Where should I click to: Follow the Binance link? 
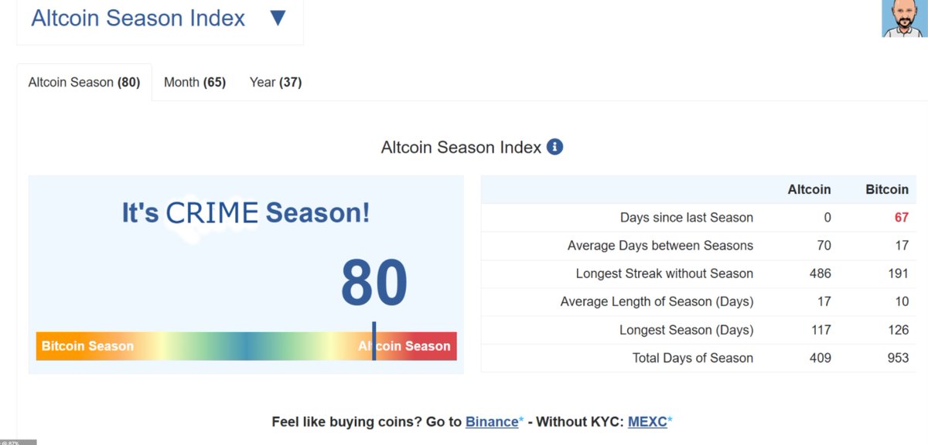click(492, 422)
